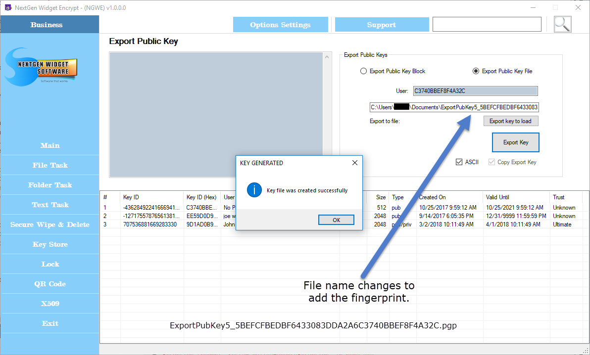Open Folder Task in the sidebar

pyautogui.click(x=50, y=185)
